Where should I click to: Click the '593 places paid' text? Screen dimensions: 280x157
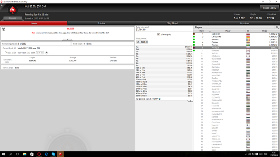164,35
